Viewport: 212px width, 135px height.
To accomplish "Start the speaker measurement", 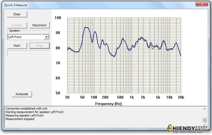I will coord(17,46).
